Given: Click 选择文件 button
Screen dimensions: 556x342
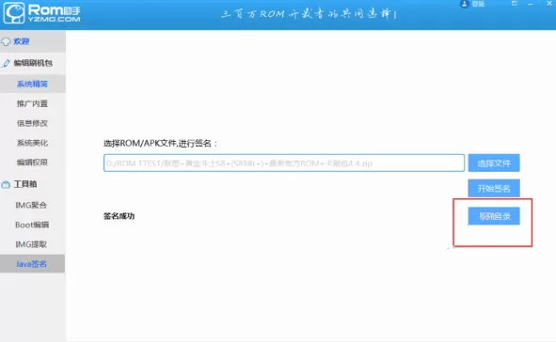Looking at the screenshot, I should [x=494, y=163].
